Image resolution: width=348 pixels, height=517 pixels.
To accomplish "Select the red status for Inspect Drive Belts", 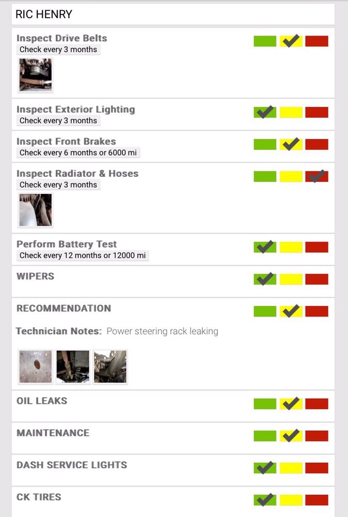I will click(317, 41).
